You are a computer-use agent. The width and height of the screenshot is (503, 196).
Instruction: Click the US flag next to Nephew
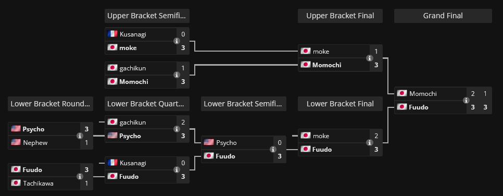(x=16, y=142)
